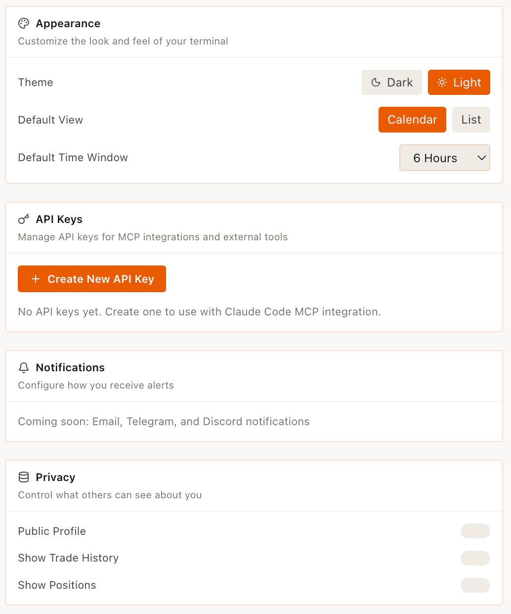Switch default view to List

click(471, 120)
